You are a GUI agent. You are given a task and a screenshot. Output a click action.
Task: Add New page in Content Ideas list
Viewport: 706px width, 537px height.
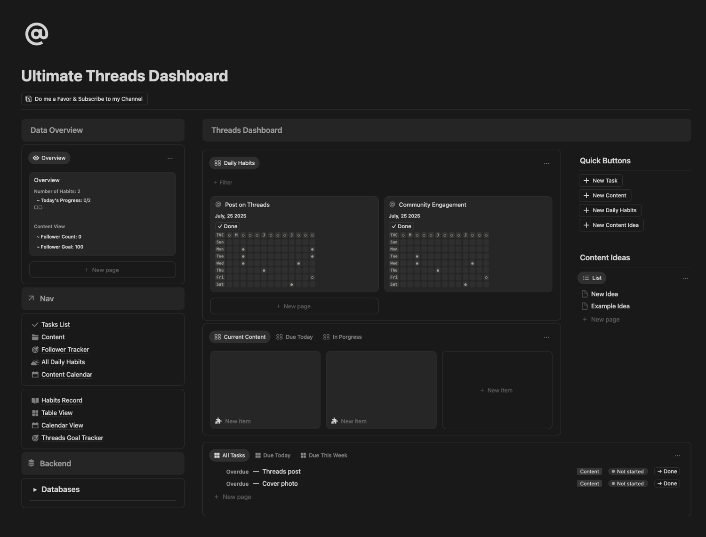(x=601, y=320)
